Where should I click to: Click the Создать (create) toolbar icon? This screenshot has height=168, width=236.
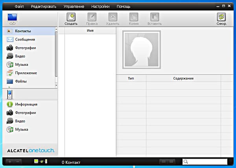tap(71, 17)
